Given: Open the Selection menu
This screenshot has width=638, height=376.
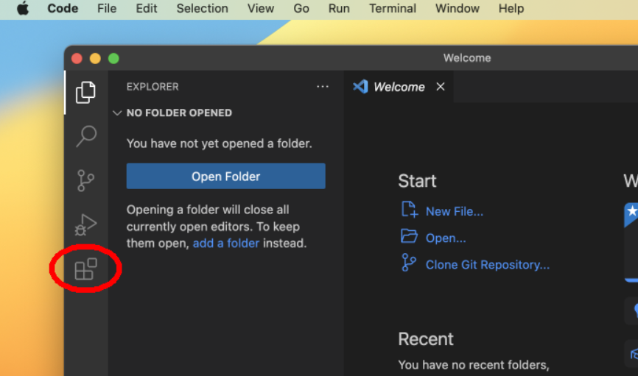Looking at the screenshot, I should point(202,9).
